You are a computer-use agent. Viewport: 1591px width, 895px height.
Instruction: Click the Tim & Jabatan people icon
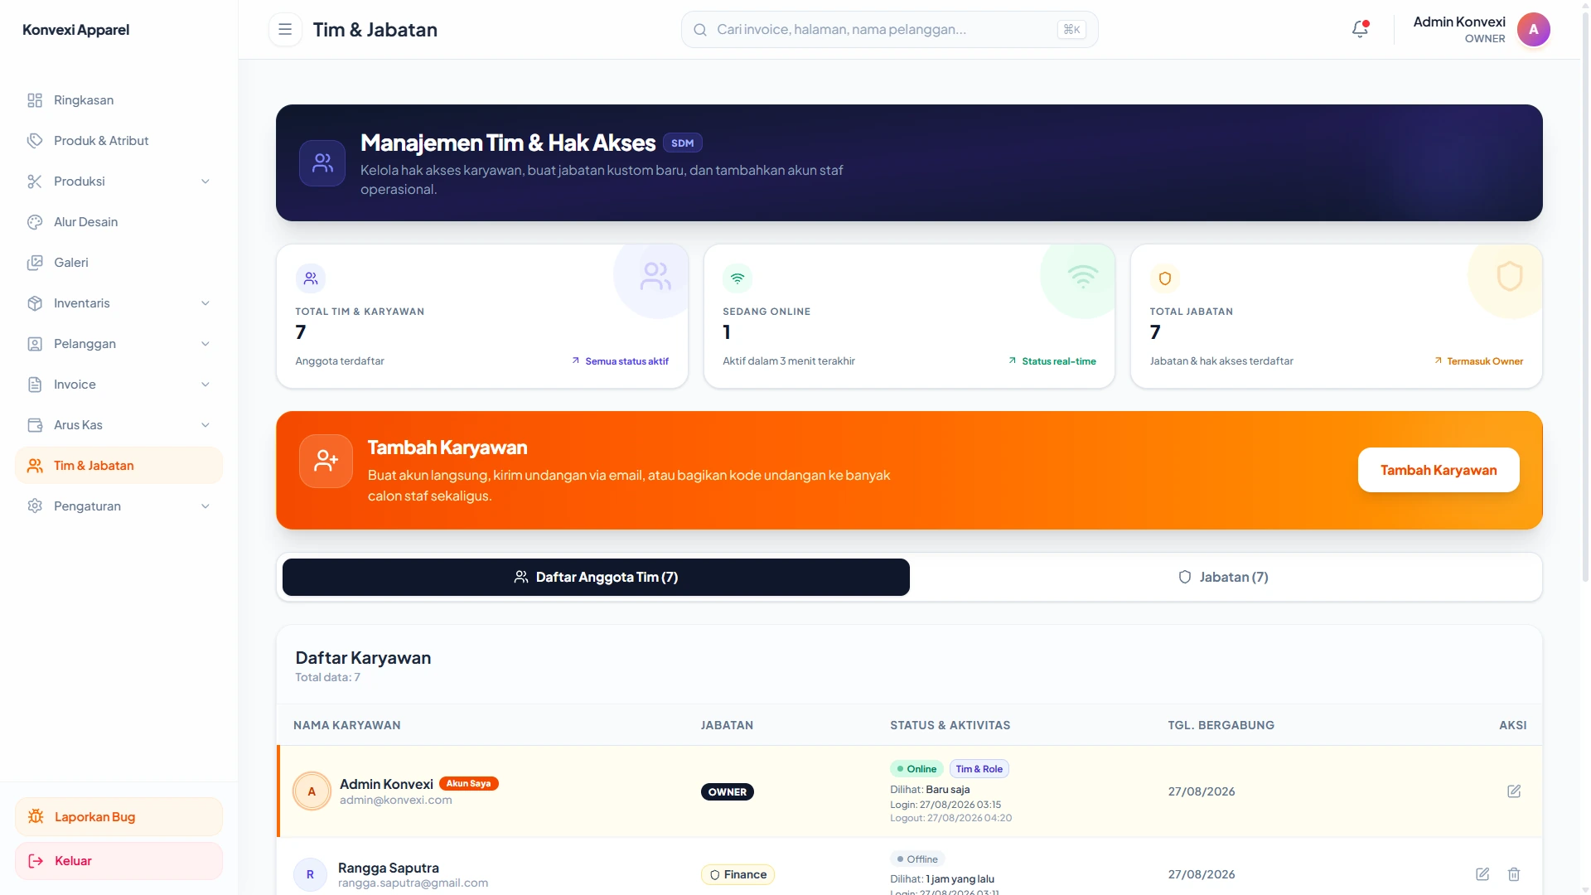(35, 466)
